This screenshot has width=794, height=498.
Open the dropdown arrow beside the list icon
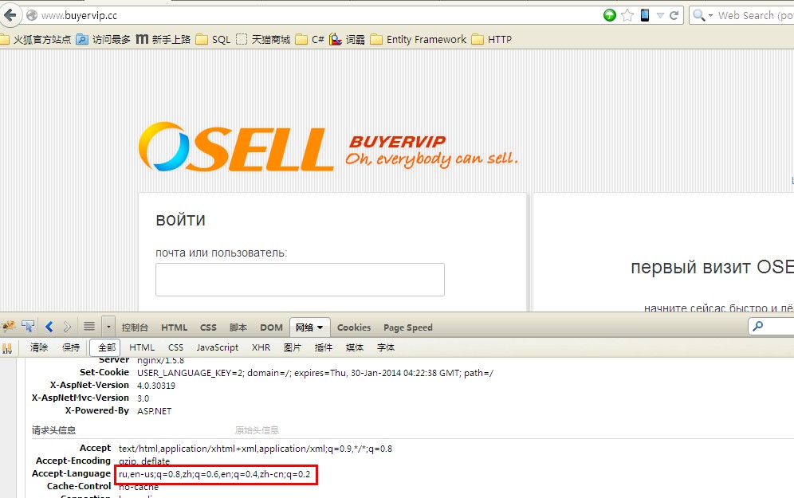[x=108, y=327]
